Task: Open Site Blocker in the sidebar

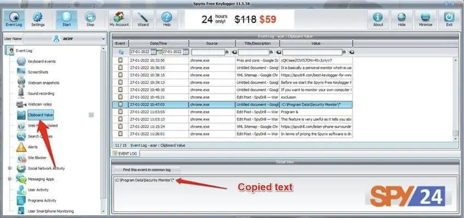Action: click(37, 158)
